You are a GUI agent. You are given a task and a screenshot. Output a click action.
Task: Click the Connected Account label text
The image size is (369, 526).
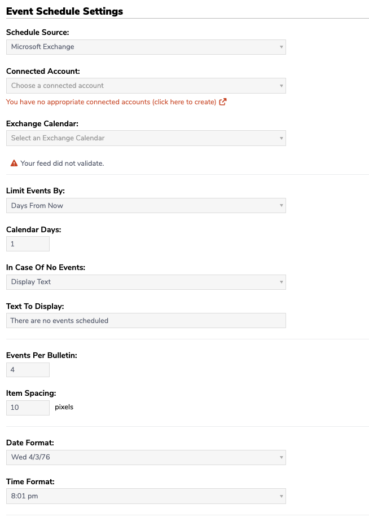pos(43,72)
